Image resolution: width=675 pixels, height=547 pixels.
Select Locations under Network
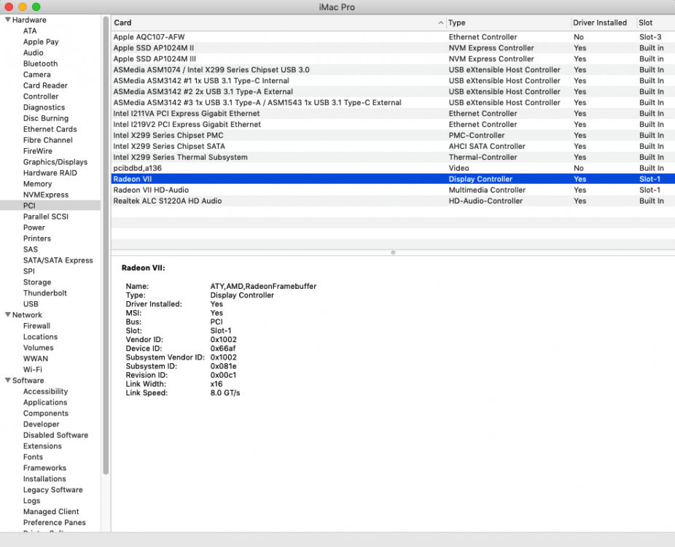click(x=41, y=337)
